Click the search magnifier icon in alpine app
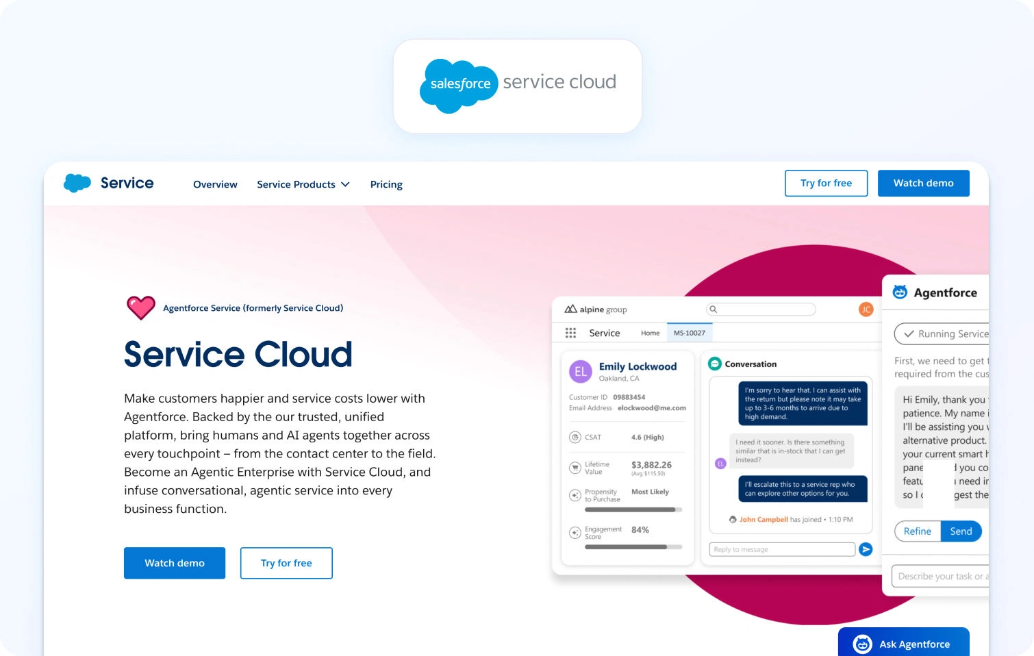Viewport: 1034px width, 656px height. point(714,310)
